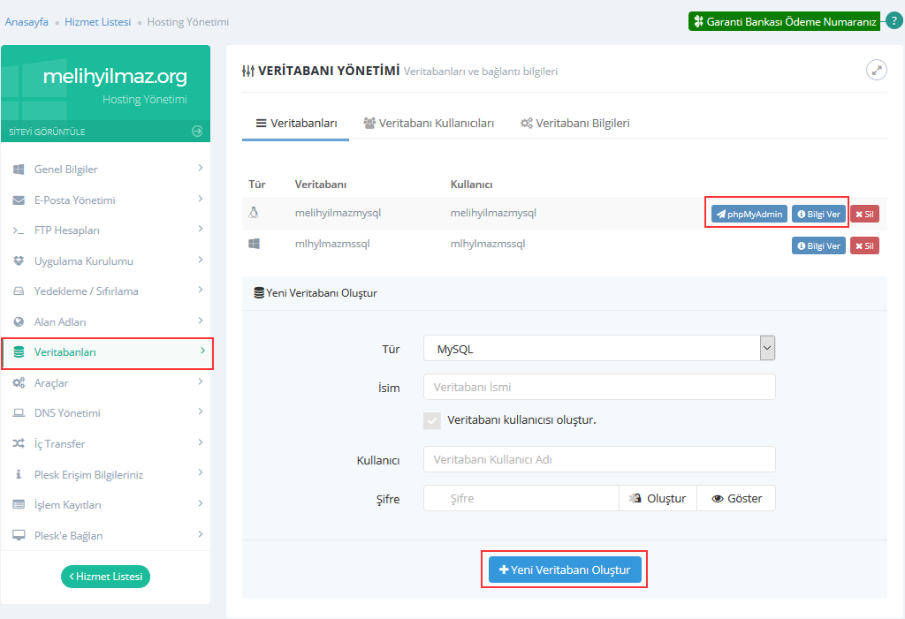Click the fullscreen expand icon in panel header
The height and width of the screenshot is (619, 905).
[x=876, y=71]
